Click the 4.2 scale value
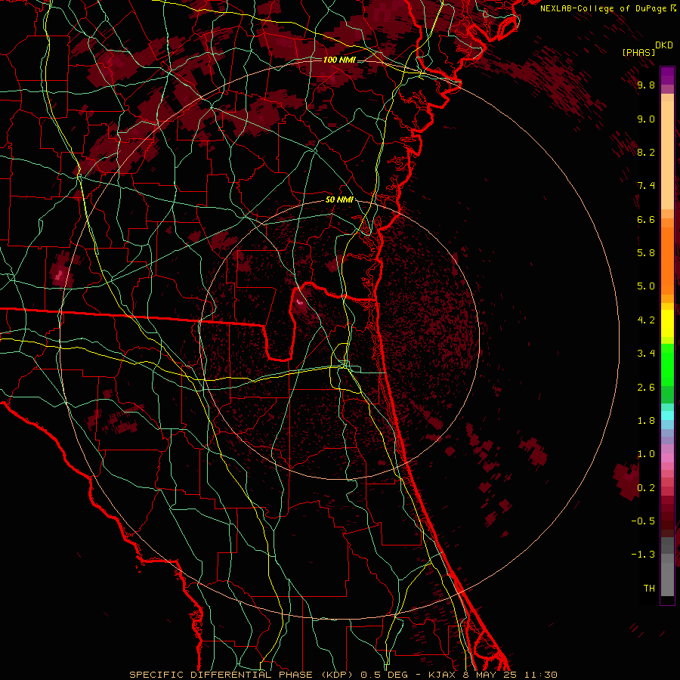Screen dimensions: 680x680 click(646, 320)
